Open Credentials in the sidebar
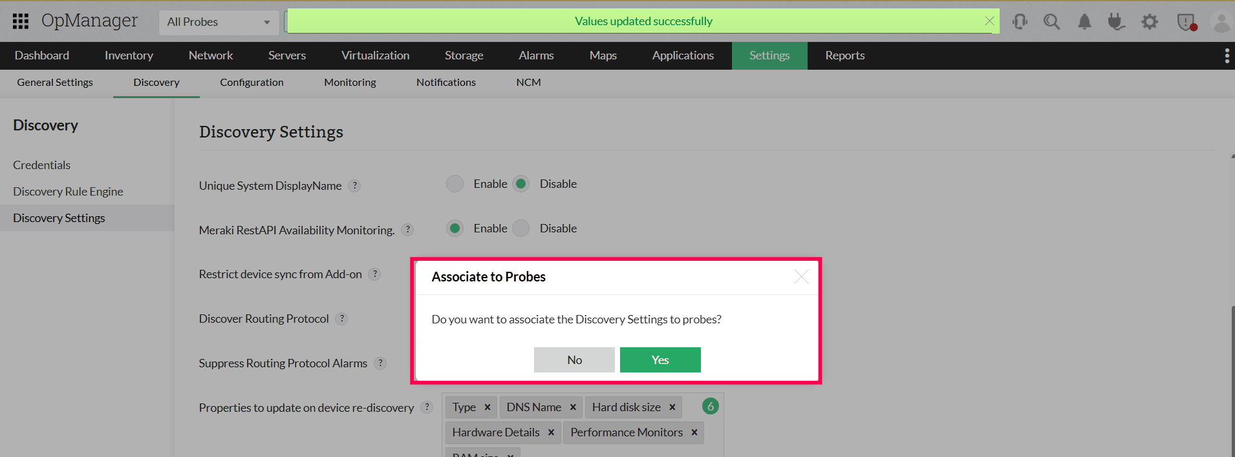Screen dimensions: 1235x457 [41, 165]
